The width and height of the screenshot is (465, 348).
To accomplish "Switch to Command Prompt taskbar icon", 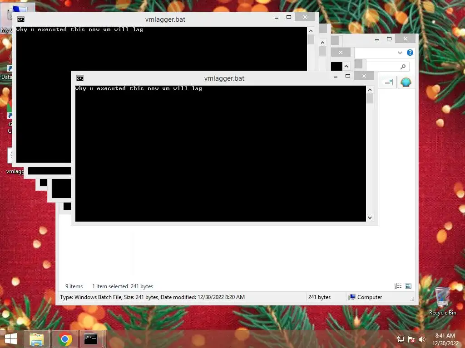I will coord(91,339).
